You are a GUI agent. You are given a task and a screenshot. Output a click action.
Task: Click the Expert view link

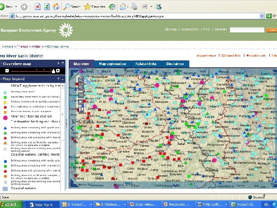[206, 55]
